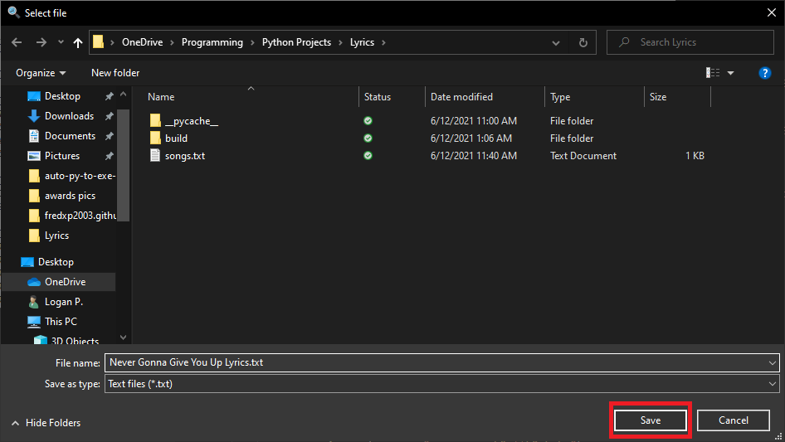Open Downloads in Quick access
This screenshot has height=442, width=785.
coord(69,116)
